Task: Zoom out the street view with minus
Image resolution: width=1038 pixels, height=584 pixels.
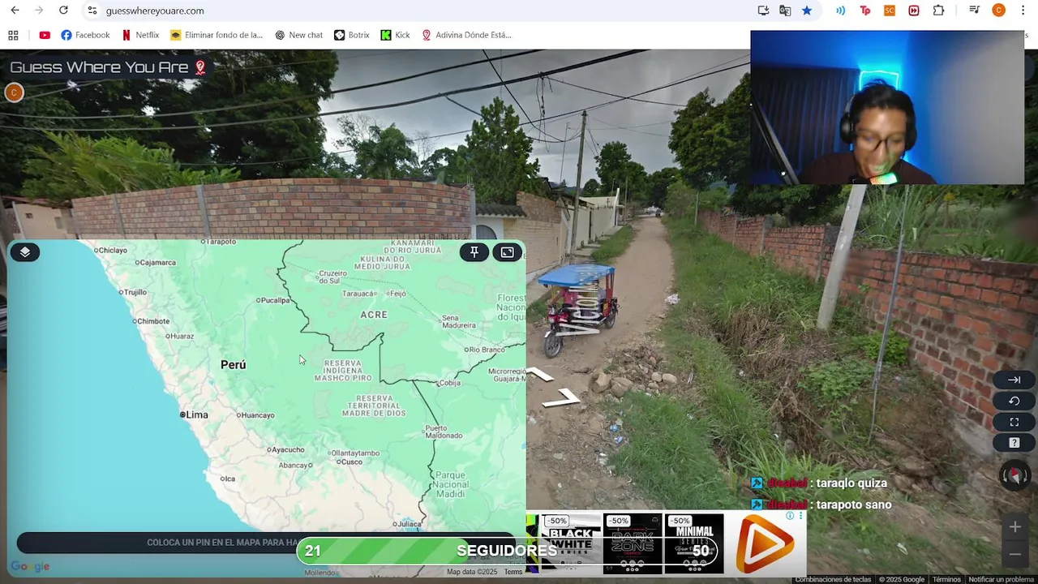Action: tap(1014, 554)
